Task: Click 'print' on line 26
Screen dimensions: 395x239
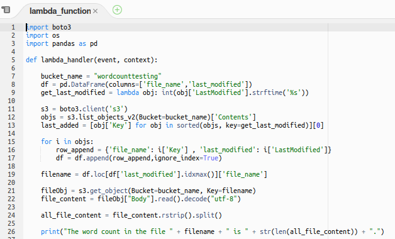Action: 50,231
